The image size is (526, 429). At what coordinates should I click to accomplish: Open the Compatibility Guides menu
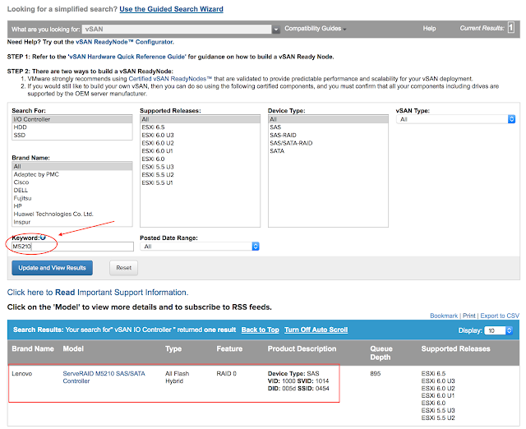point(316,29)
